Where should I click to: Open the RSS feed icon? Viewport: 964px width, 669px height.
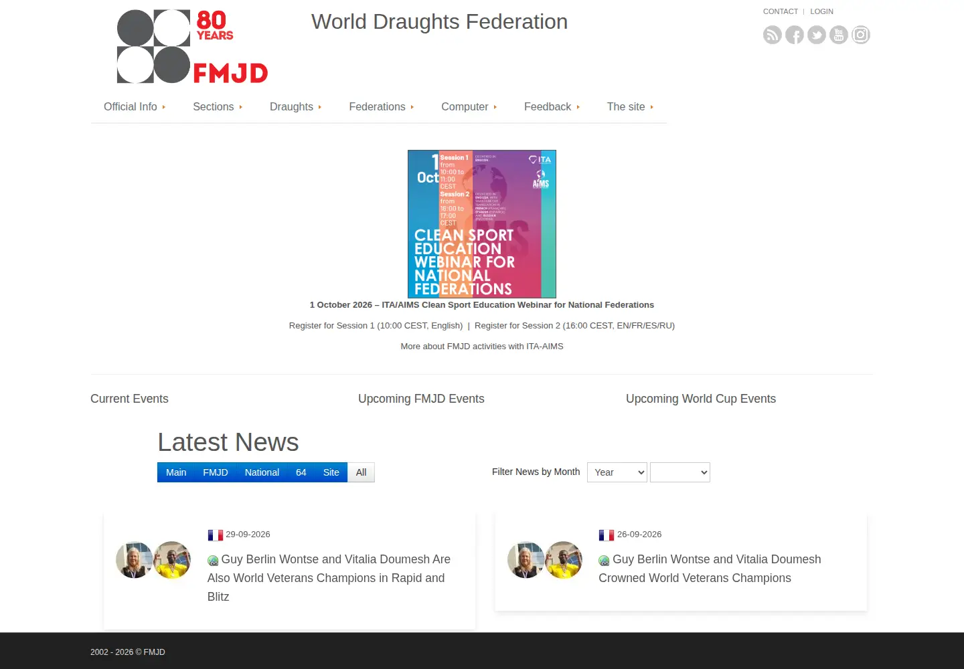point(773,35)
